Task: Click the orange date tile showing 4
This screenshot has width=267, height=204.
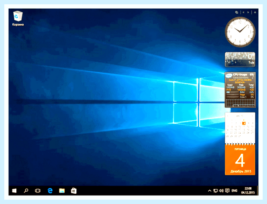Action: point(240,160)
